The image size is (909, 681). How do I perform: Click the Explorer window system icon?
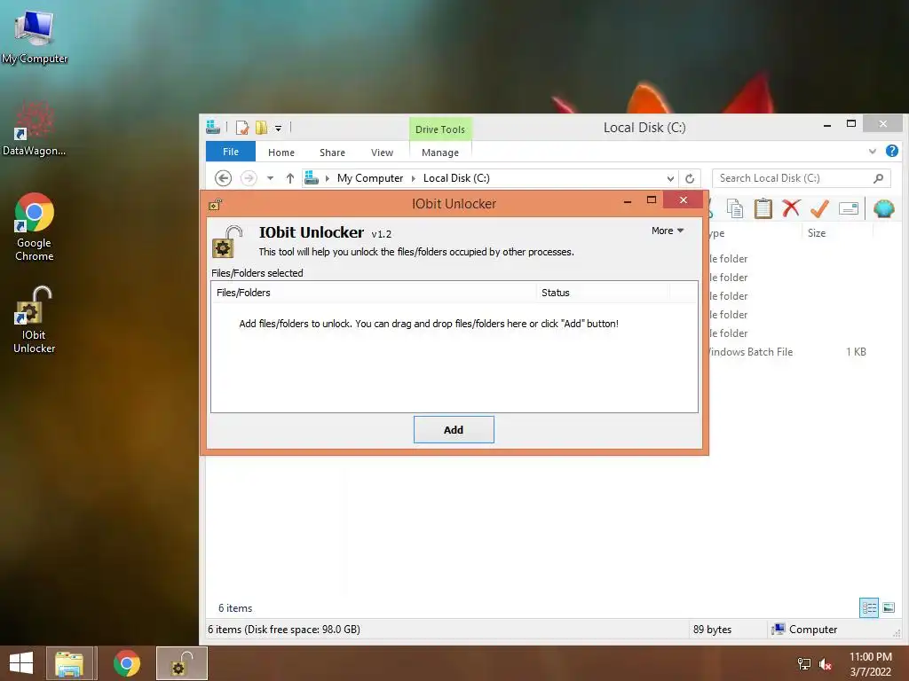point(213,127)
